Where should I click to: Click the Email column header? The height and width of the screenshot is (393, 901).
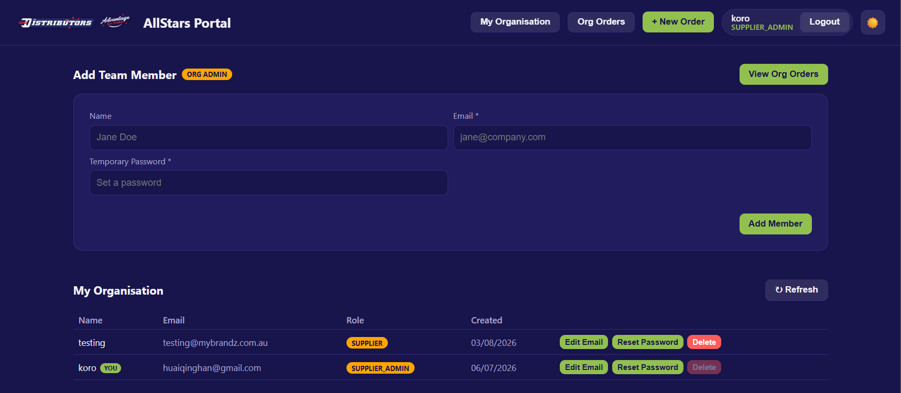(173, 320)
